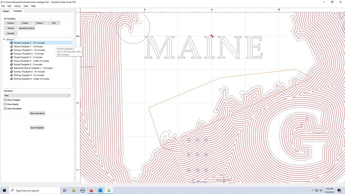This screenshot has width=345, height=194.
Task: Create a Drill toolpath
Action: click(53, 23)
